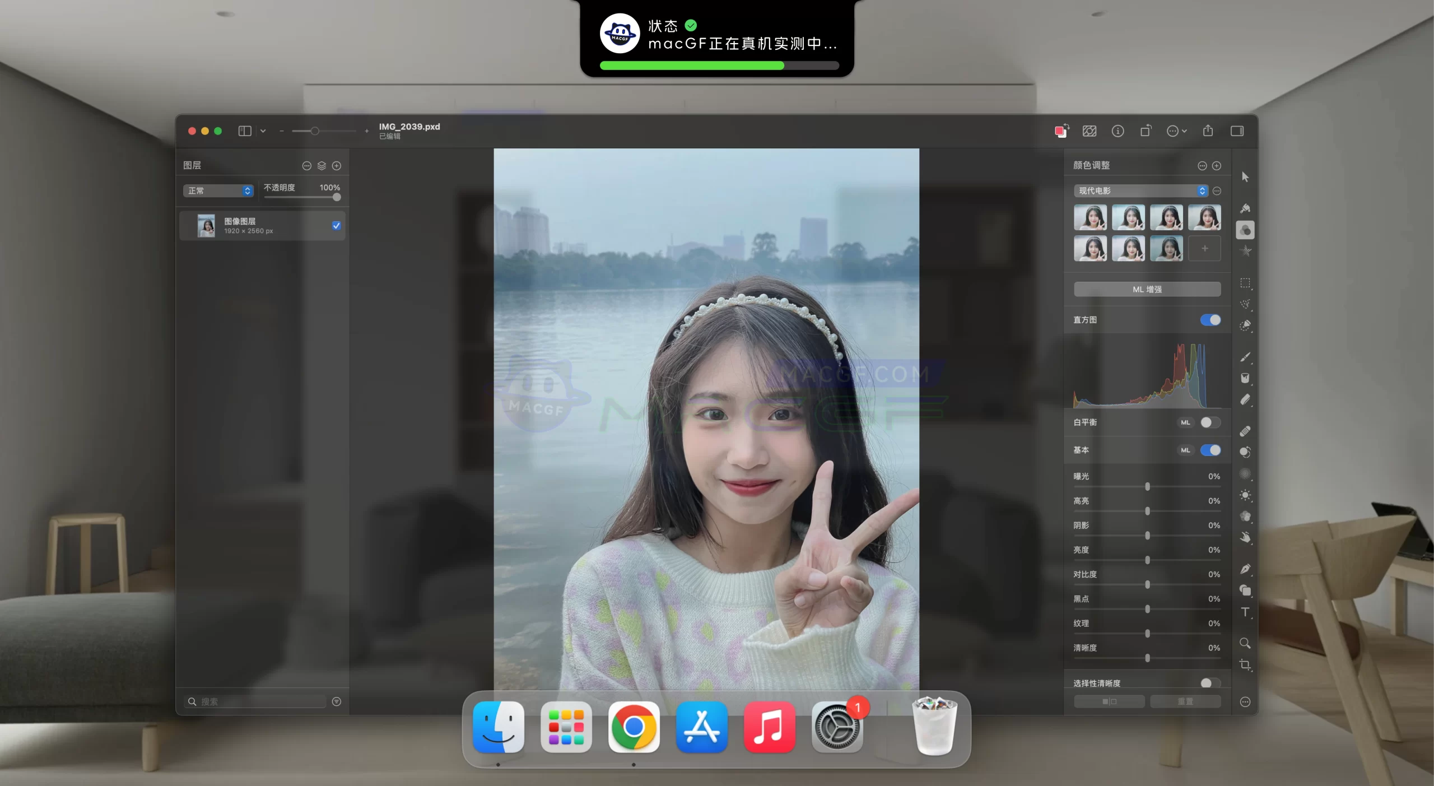The width and height of the screenshot is (1434, 786).
Task: Open the 正常 blend mode dropdown
Action: point(218,190)
